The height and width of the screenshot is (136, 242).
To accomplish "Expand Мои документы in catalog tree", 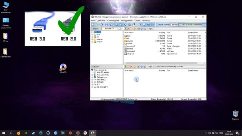I will (x=92, y=75).
